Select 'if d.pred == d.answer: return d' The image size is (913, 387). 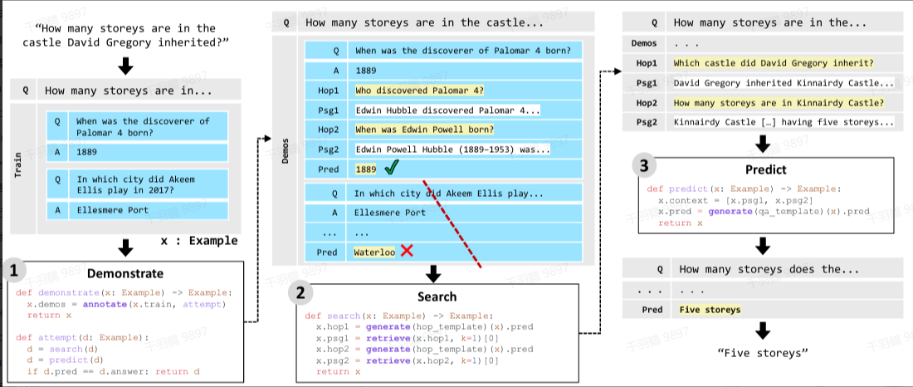(x=114, y=371)
